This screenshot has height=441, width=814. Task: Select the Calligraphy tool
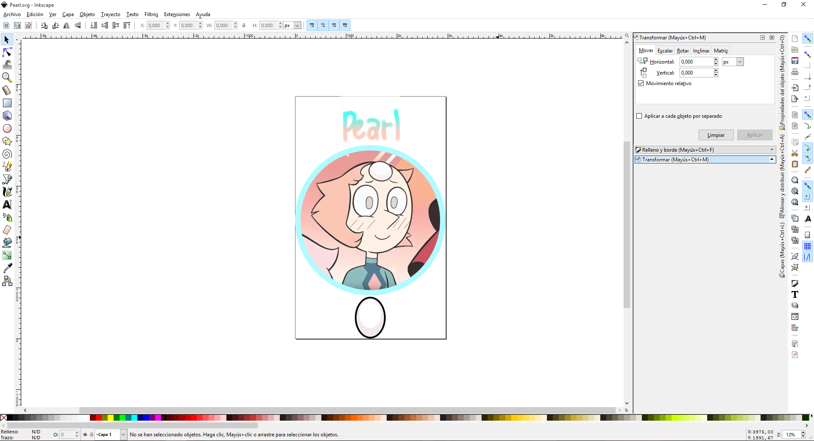(7, 192)
